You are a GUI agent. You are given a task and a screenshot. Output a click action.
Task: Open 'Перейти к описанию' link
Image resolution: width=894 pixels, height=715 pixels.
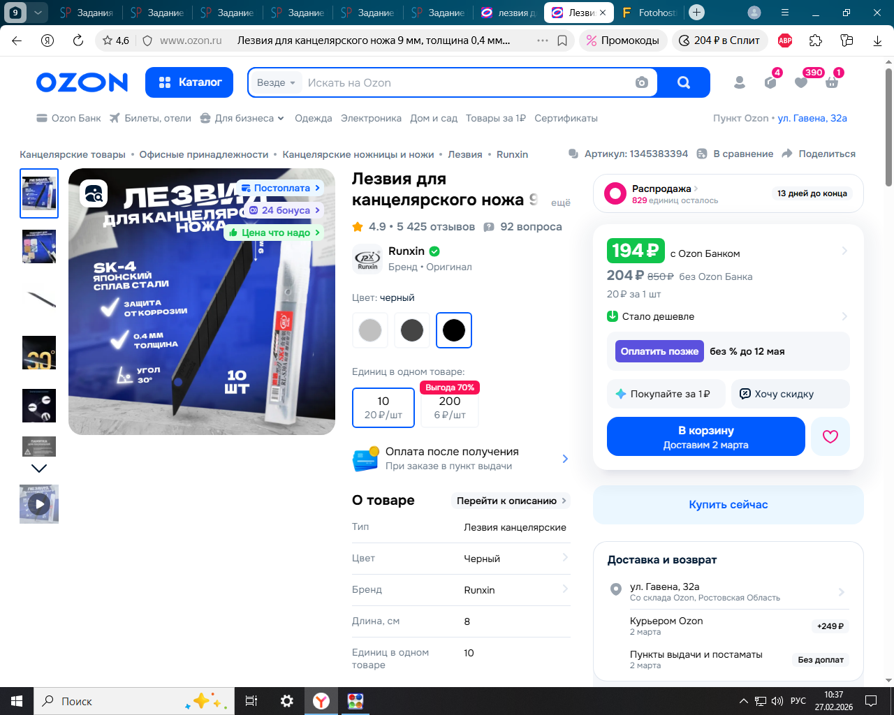[511, 501]
